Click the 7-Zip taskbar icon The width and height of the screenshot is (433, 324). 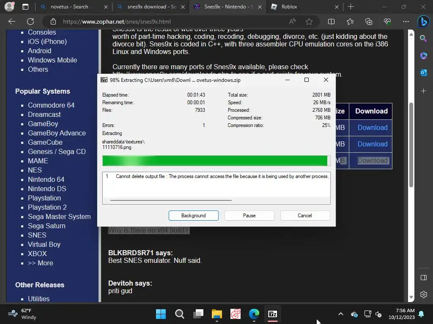point(273,314)
